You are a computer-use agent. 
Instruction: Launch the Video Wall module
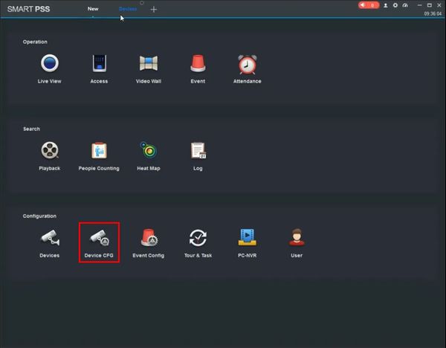(150, 65)
